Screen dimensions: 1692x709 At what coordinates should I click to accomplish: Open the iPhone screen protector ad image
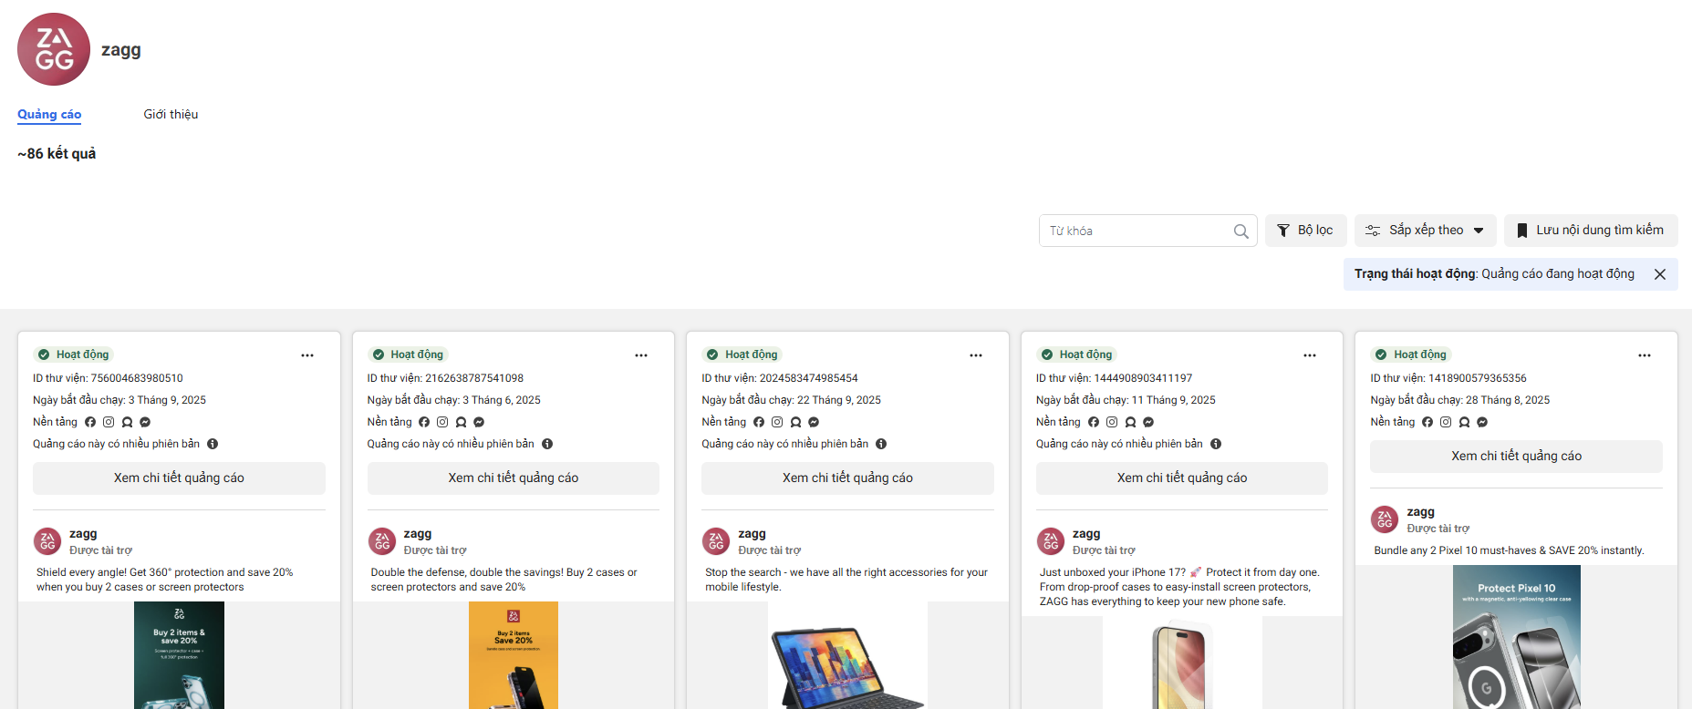tap(1182, 663)
